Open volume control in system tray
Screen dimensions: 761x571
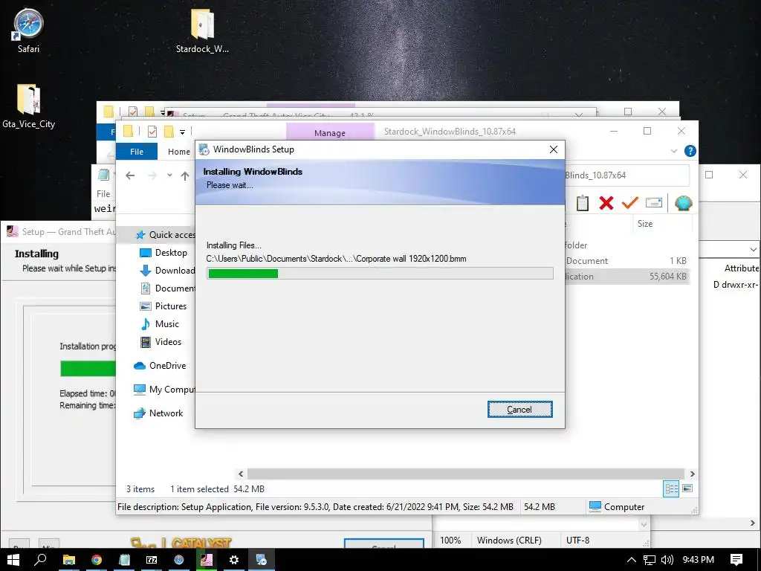pyautogui.click(x=667, y=560)
